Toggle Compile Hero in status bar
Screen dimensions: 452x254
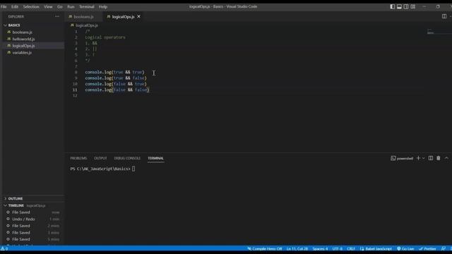click(x=264, y=249)
